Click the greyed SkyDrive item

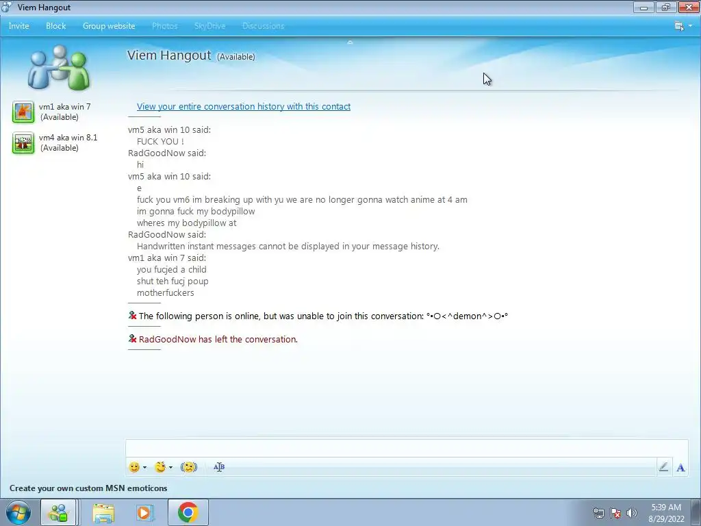[x=209, y=26]
